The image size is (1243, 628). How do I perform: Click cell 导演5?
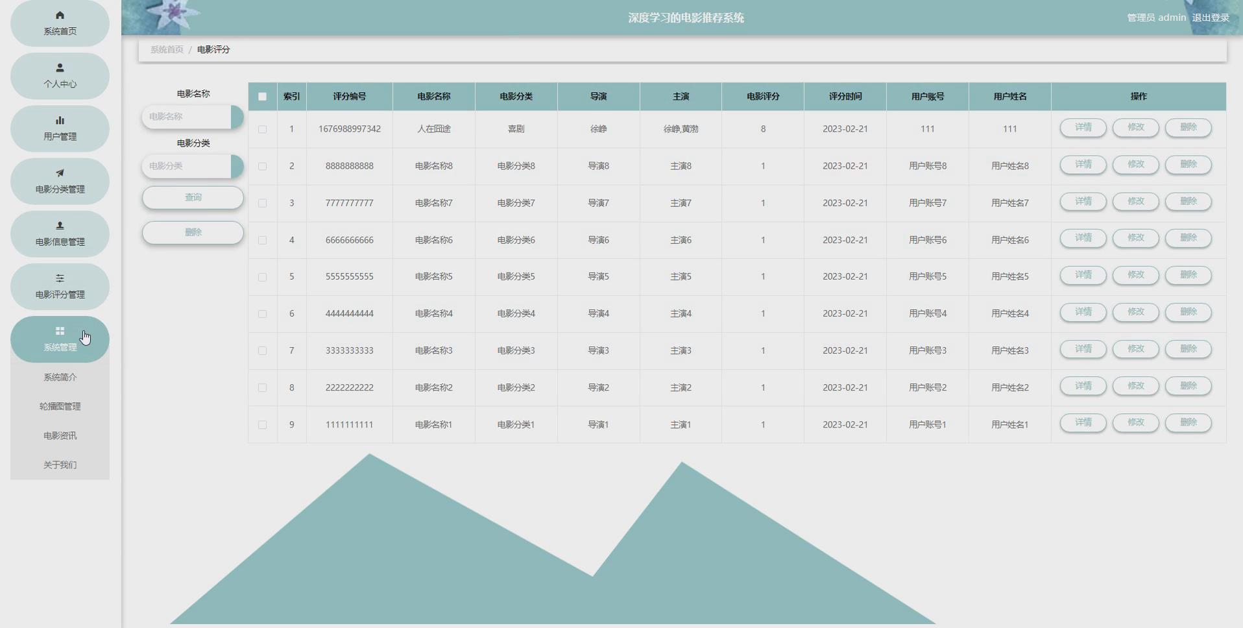[x=598, y=277]
